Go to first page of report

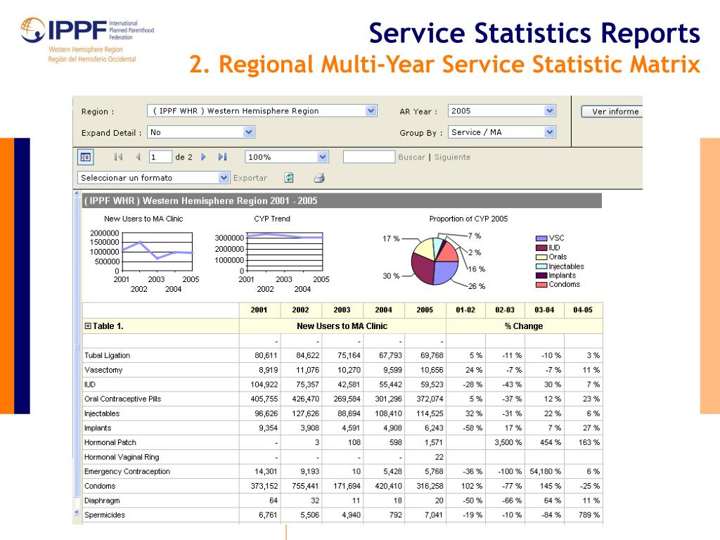point(118,157)
